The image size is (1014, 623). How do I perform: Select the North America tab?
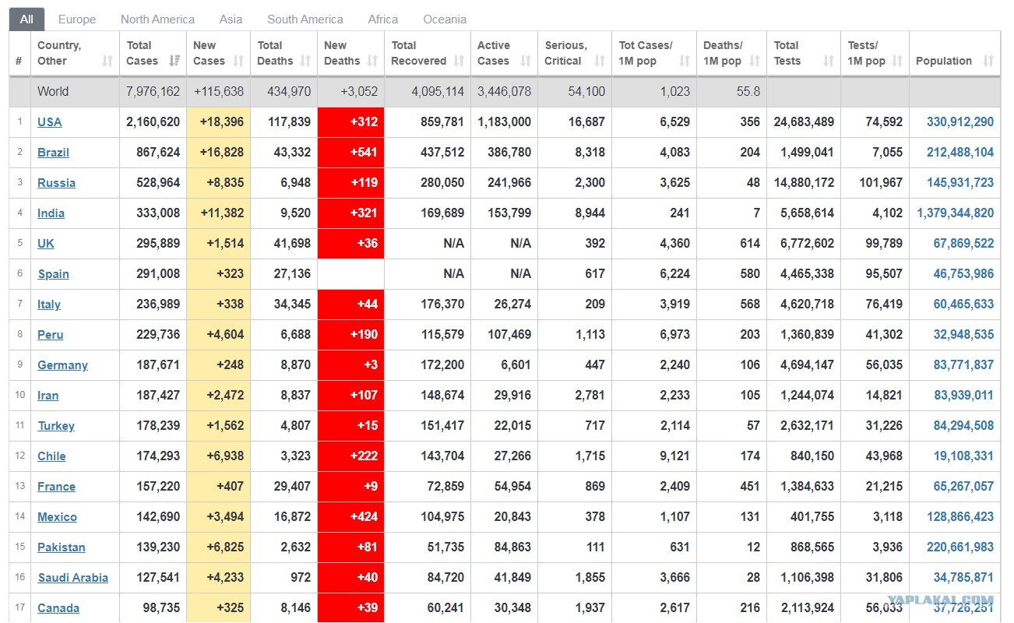click(x=157, y=19)
